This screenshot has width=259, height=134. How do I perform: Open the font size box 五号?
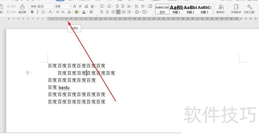[63, 6]
